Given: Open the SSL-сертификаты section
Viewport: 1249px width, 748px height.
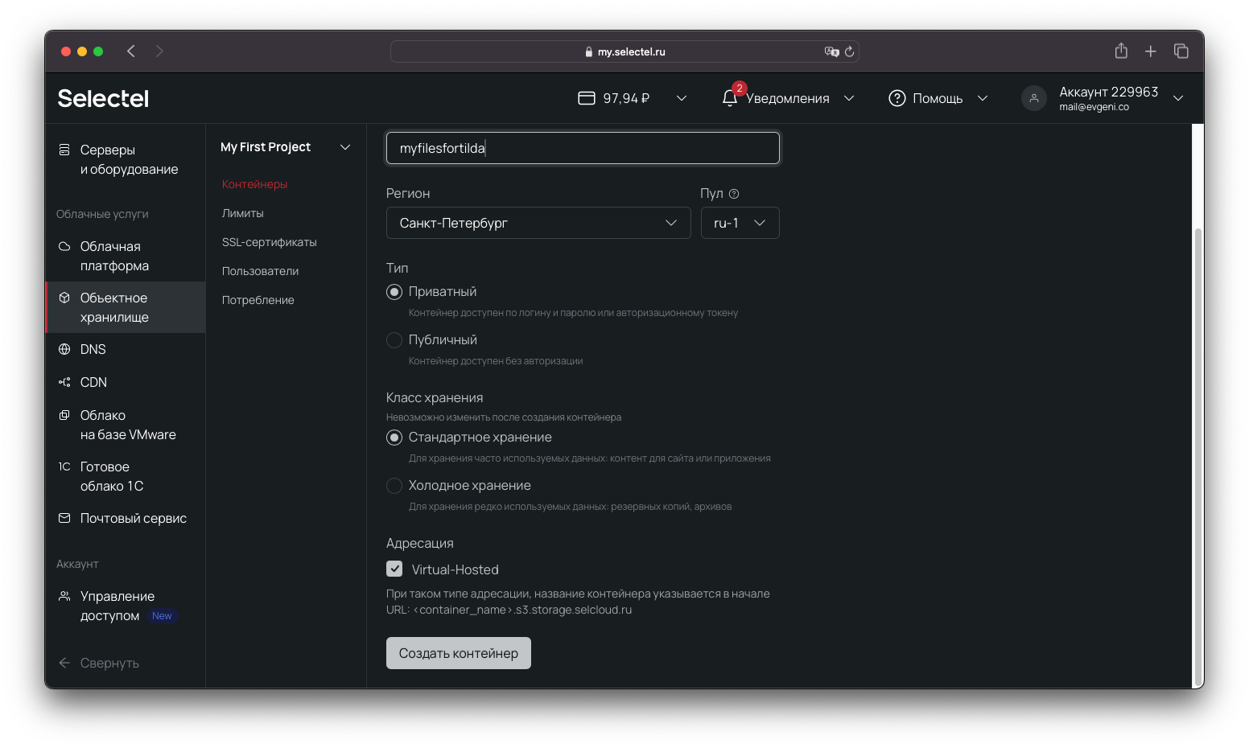Looking at the screenshot, I should (x=270, y=242).
